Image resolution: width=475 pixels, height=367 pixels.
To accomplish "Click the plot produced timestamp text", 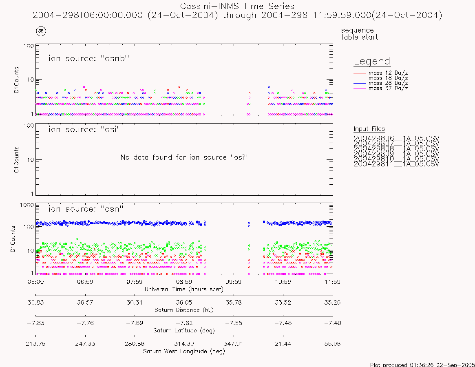I will [422, 365].
